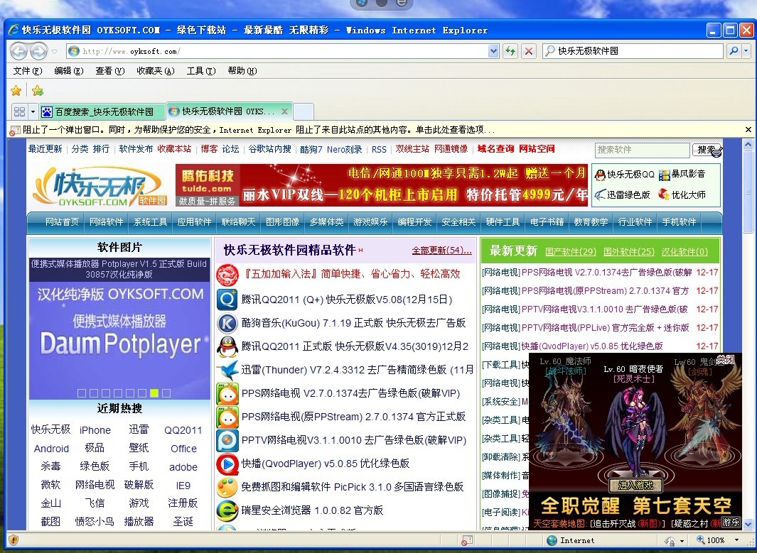Open the Tencent QQ2011 penguin icon

pos(227,346)
